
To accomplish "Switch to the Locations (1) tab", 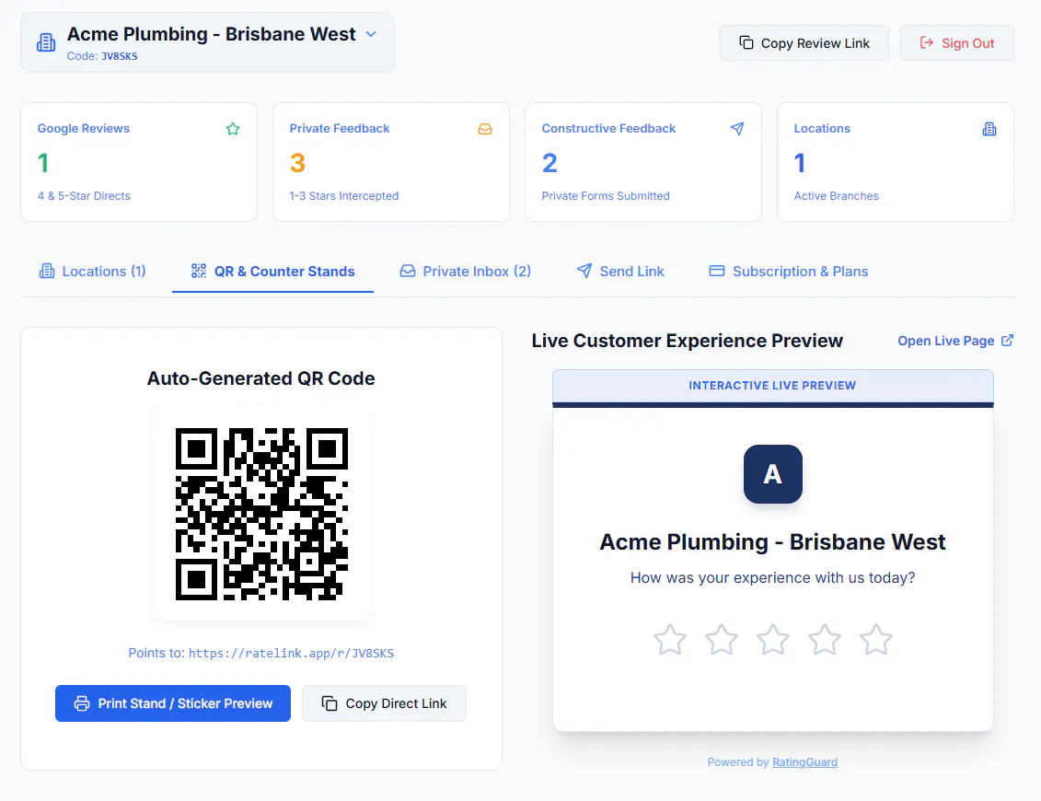I will click(x=92, y=271).
